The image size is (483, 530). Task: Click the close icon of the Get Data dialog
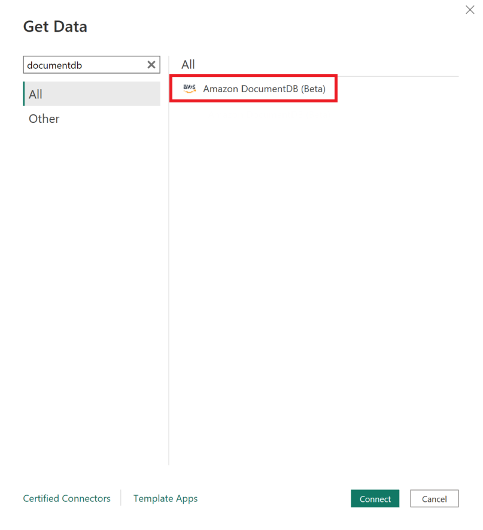click(470, 10)
